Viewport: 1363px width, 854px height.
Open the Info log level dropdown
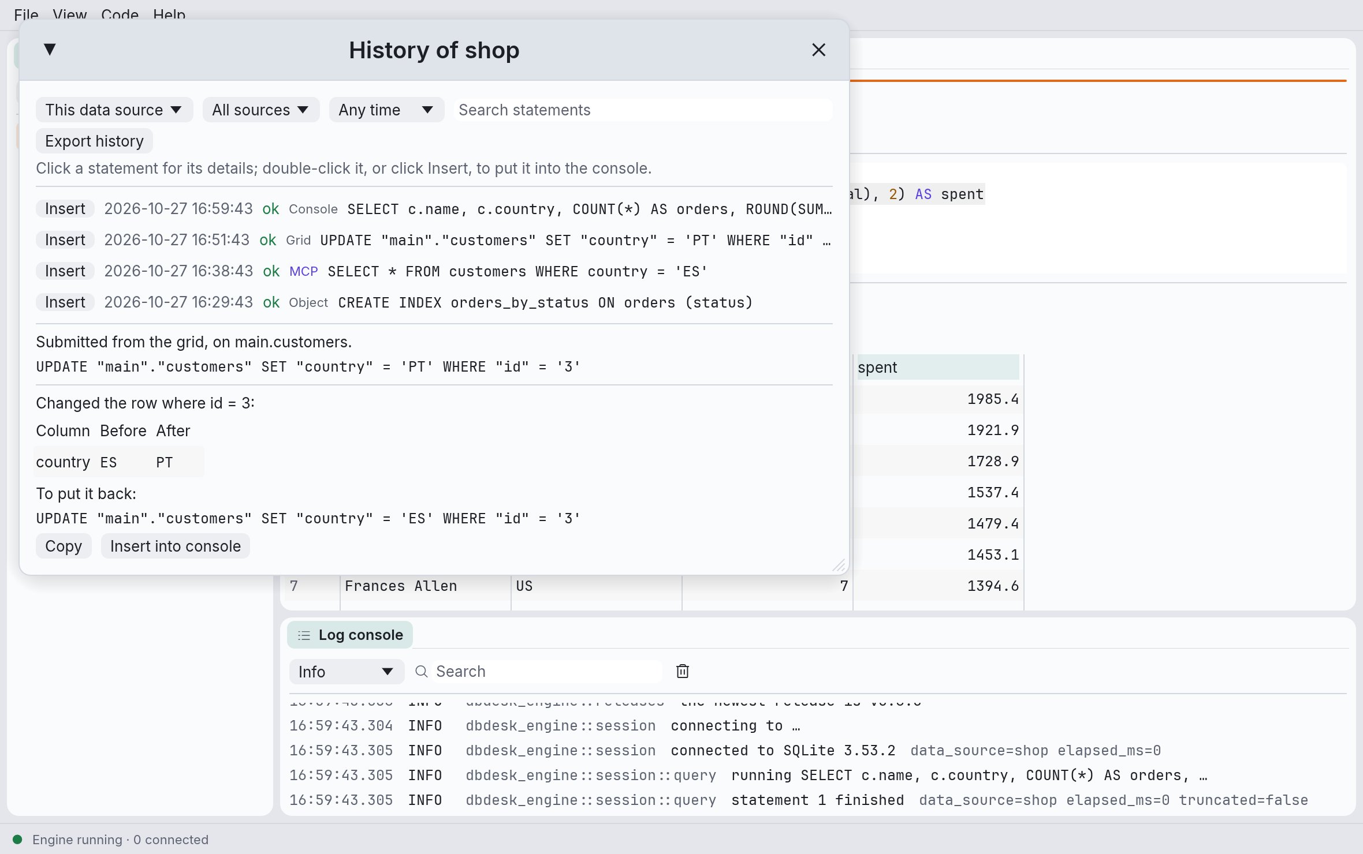[x=346, y=672]
